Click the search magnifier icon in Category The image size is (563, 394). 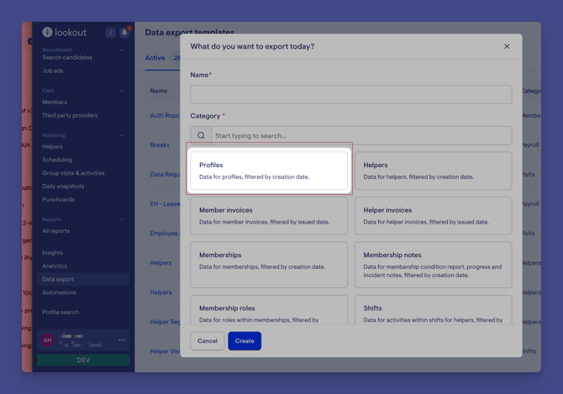coord(201,135)
